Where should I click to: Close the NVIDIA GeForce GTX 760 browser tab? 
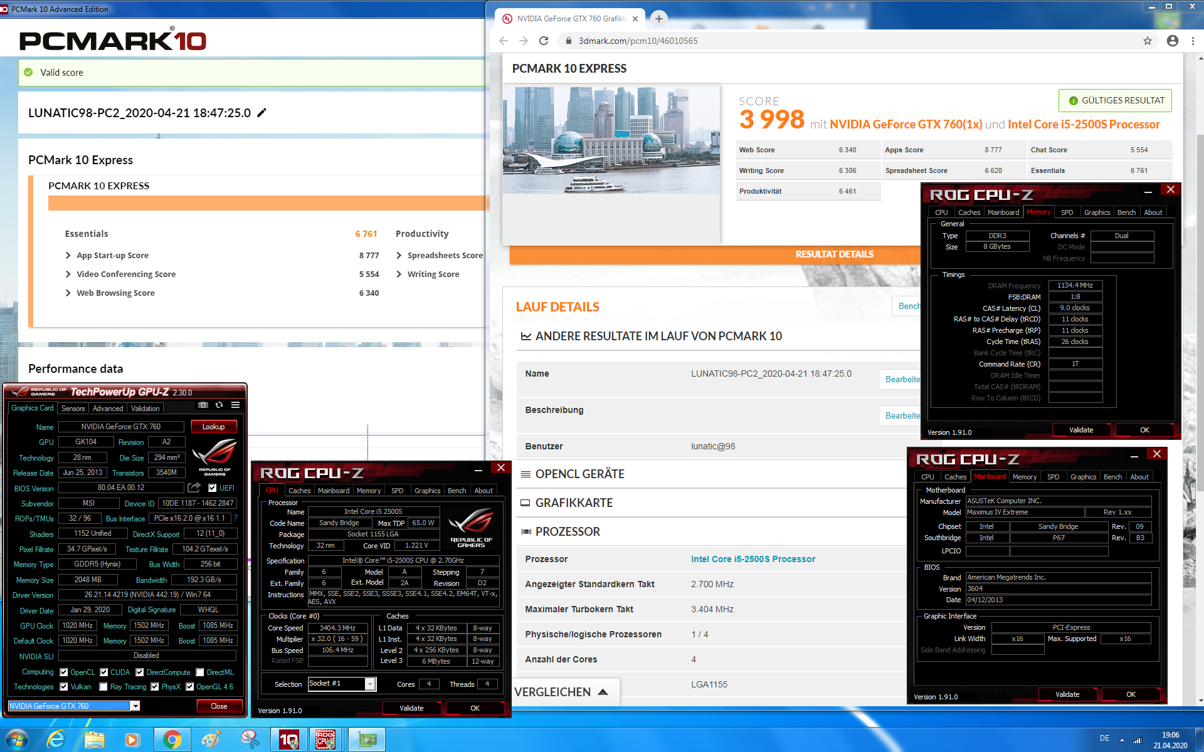[635, 19]
